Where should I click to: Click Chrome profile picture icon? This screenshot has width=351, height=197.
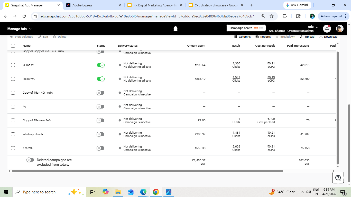tap(312, 16)
